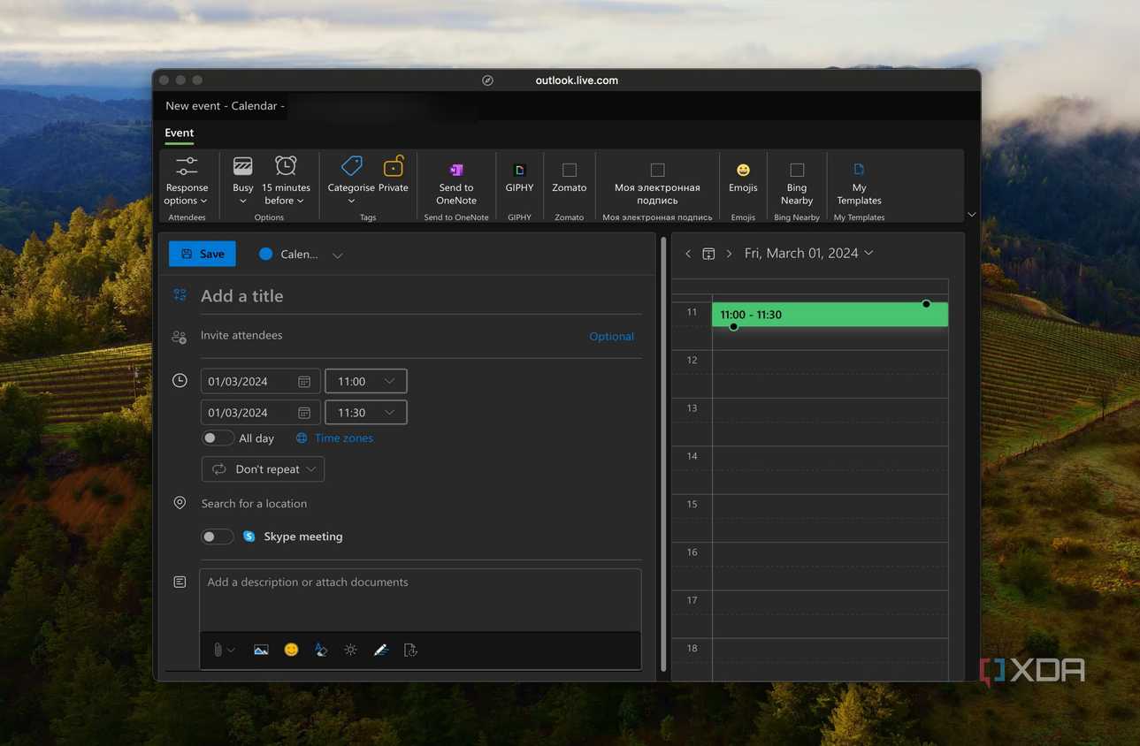Image resolution: width=1140 pixels, height=746 pixels.
Task: Open the Zomato add-in
Action: 570,177
